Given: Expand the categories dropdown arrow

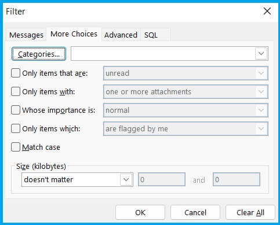Looking at the screenshot, I should [261, 53].
